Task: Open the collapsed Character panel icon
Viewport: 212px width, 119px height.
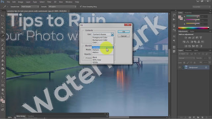Action: pyautogui.click(x=174, y=36)
